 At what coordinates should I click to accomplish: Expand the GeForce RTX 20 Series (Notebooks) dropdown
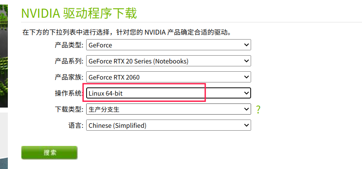[x=168, y=61]
